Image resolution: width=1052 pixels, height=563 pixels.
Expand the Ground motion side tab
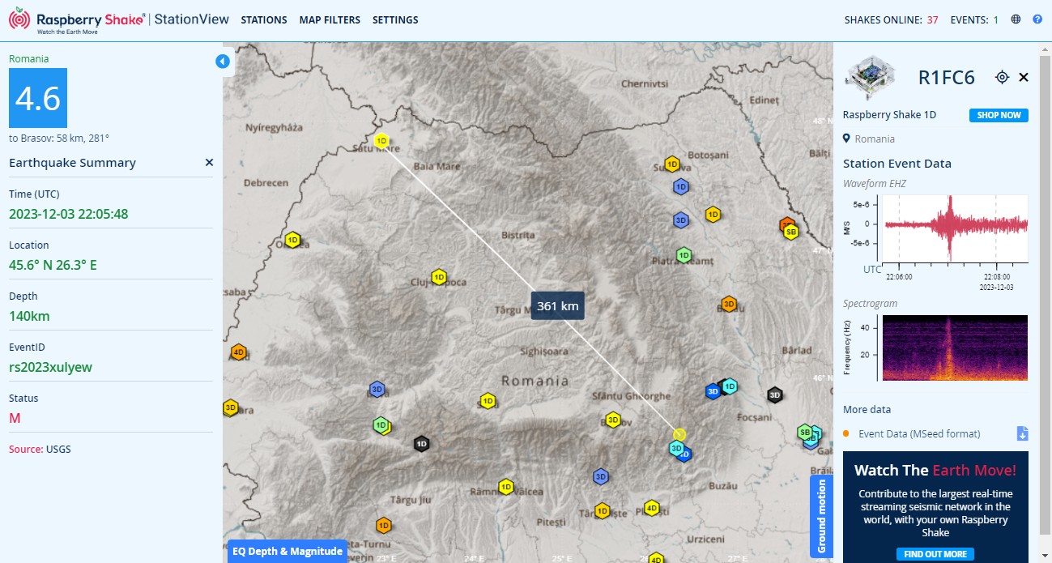click(x=821, y=516)
